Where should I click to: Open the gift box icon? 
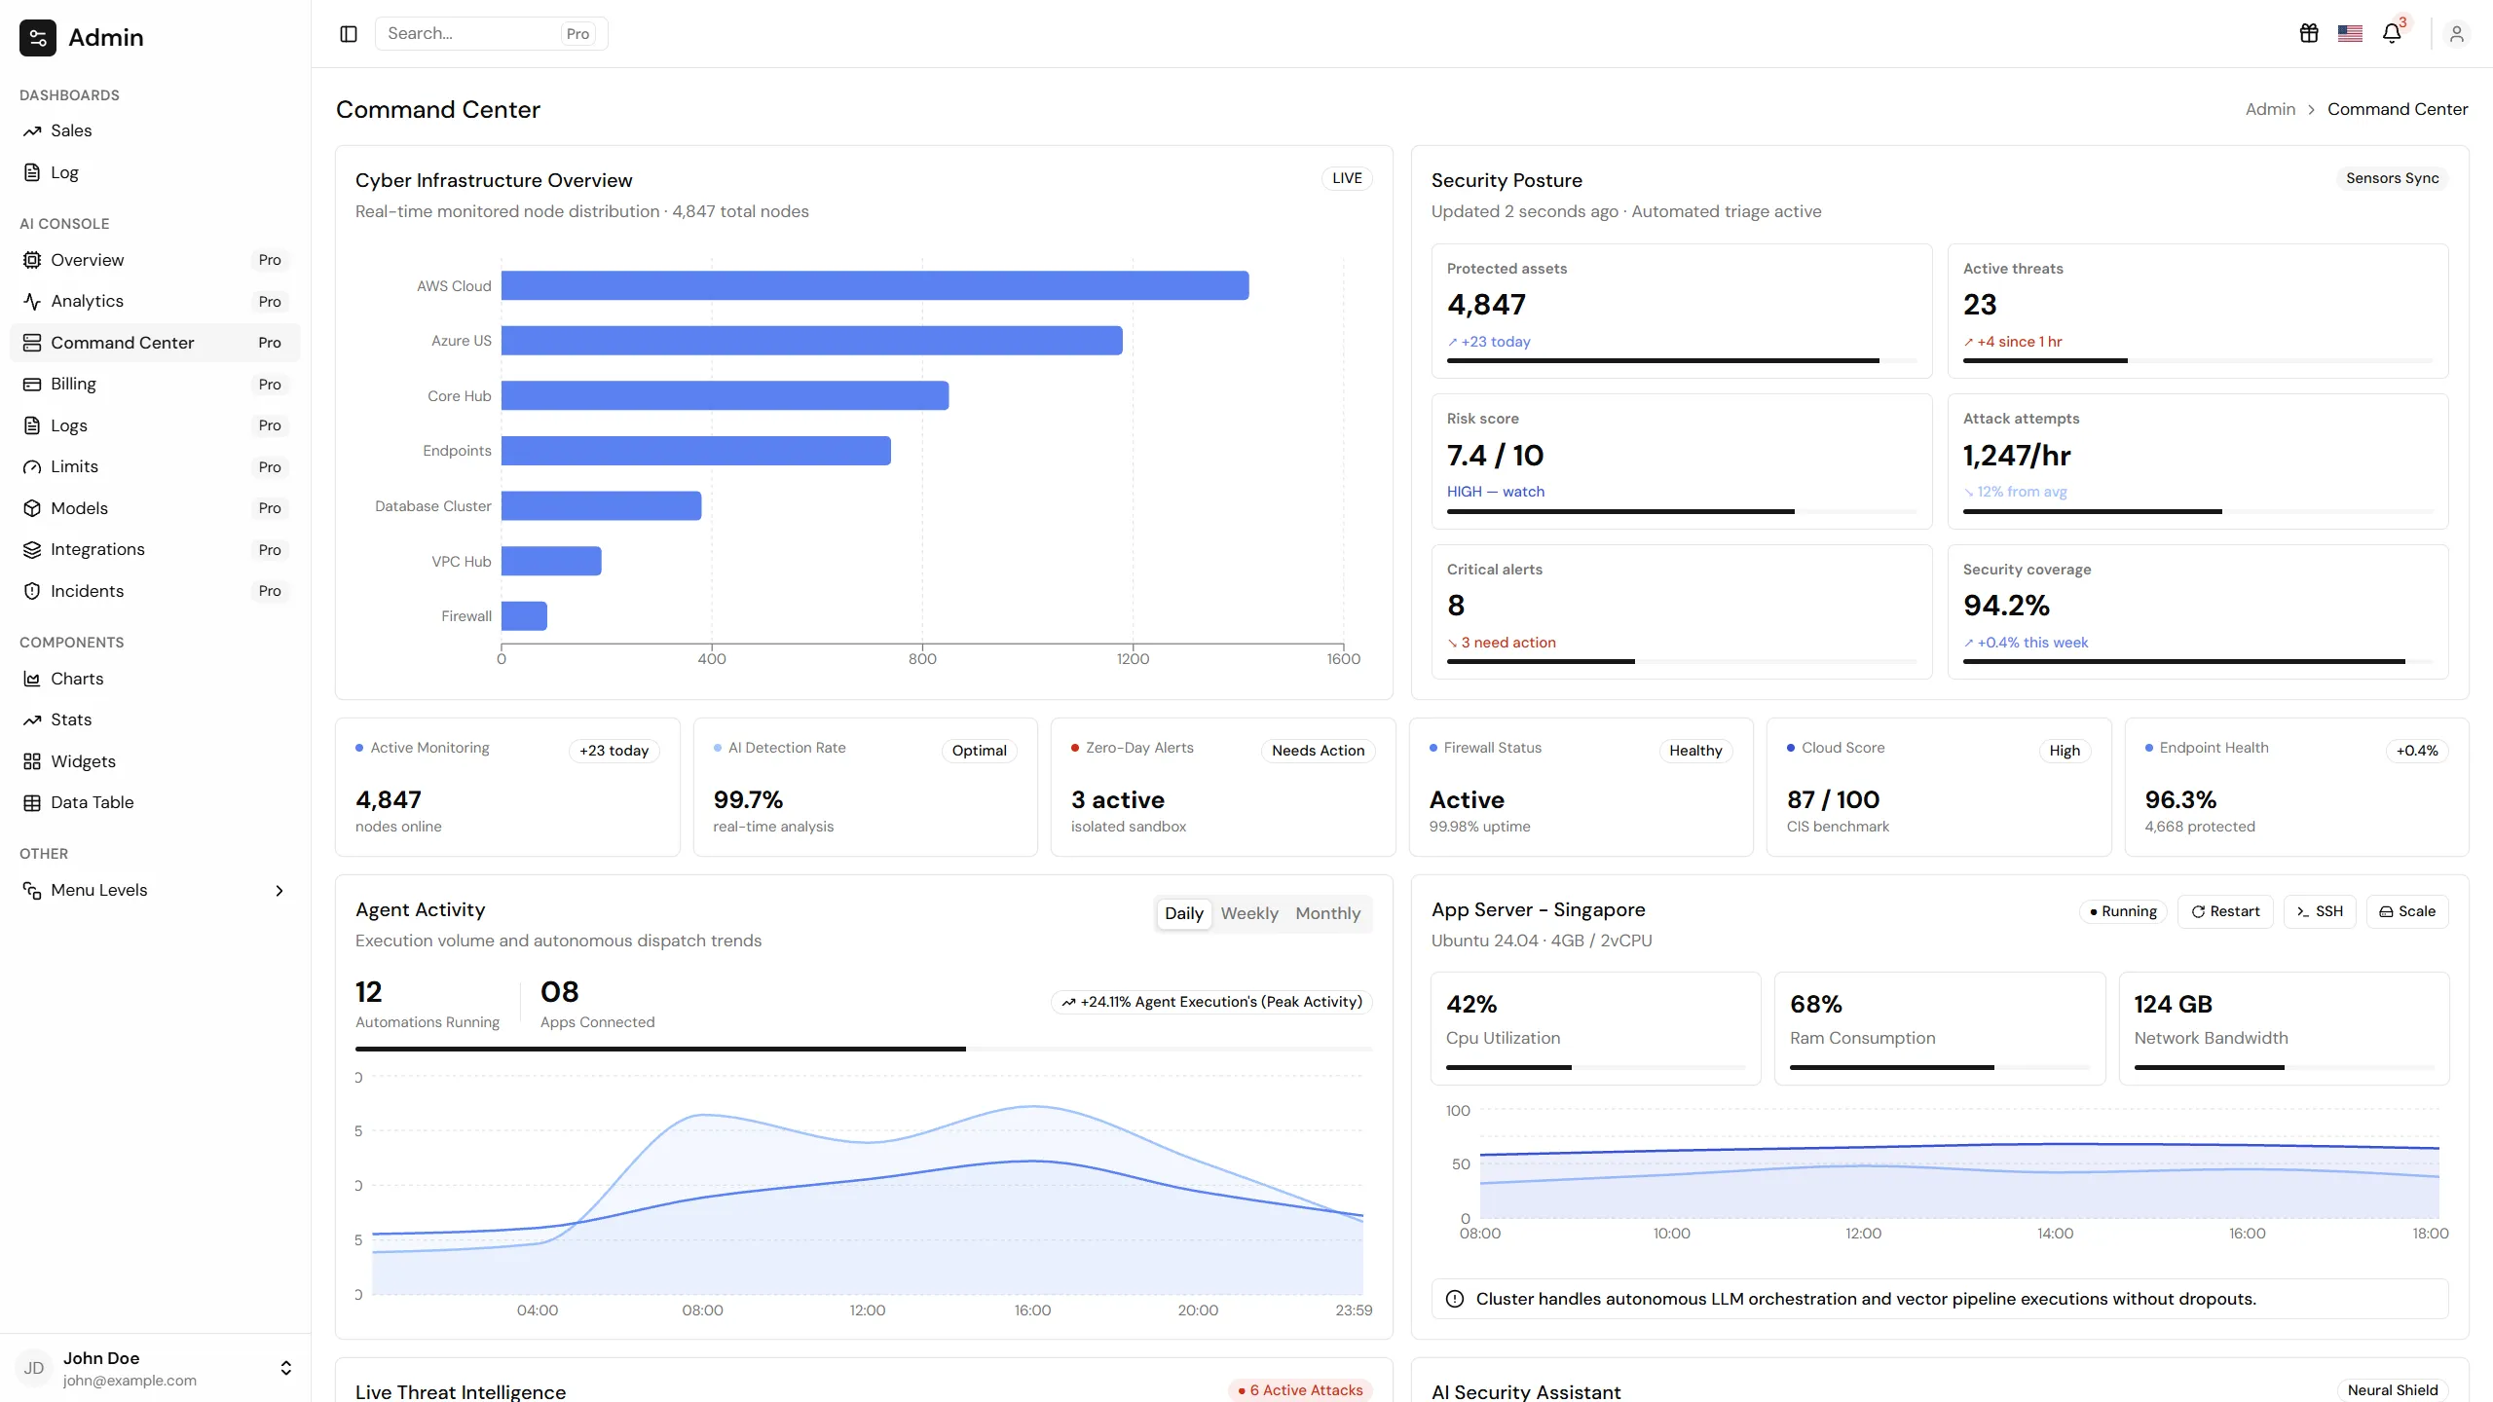click(x=2309, y=33)
